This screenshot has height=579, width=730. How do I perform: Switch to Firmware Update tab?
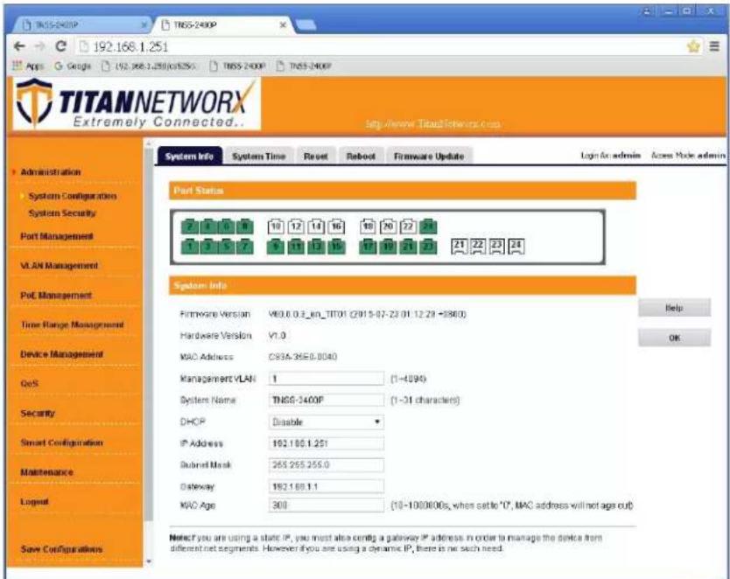click(429, 157)
